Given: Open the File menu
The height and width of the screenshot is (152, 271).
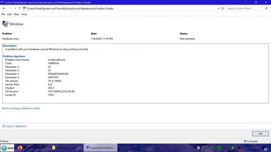Looking at the screenshot, I should point(3,14).
